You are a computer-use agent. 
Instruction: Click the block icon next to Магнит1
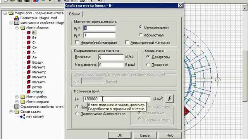pos(29,67)
